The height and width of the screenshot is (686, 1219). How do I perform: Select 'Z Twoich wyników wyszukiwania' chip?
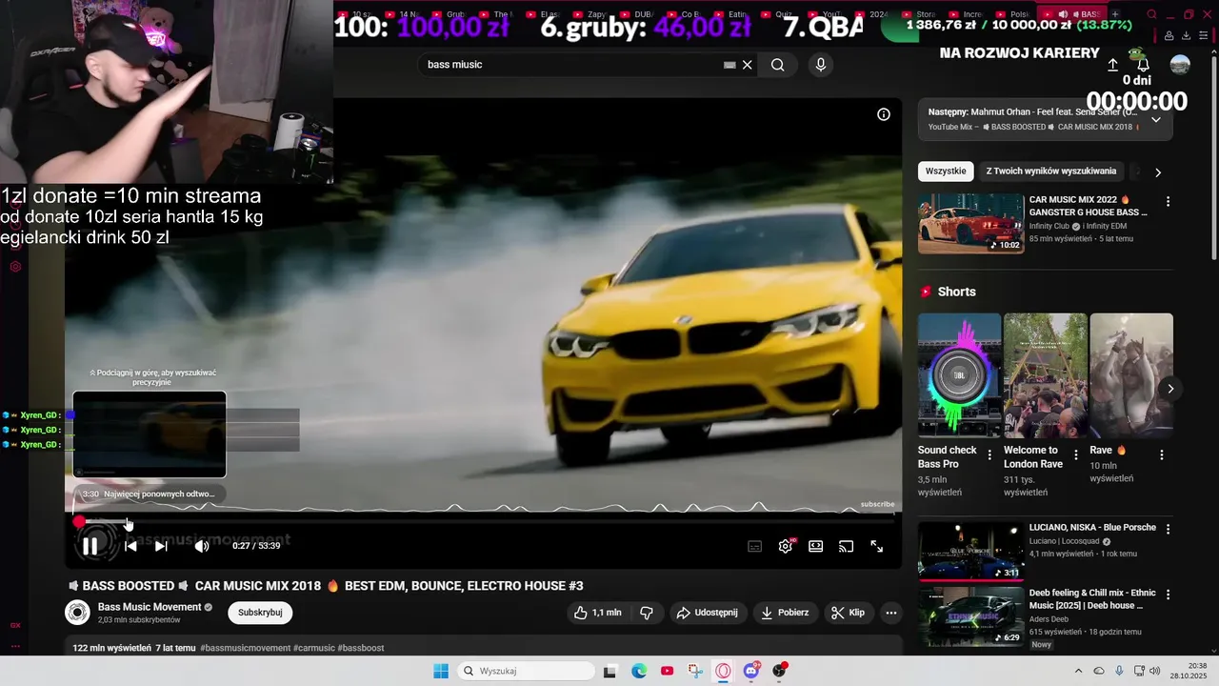(x=1051, y=171)
